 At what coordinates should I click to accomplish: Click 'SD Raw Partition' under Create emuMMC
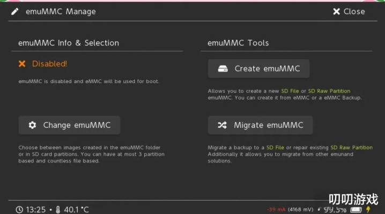(x=329, y=91)
